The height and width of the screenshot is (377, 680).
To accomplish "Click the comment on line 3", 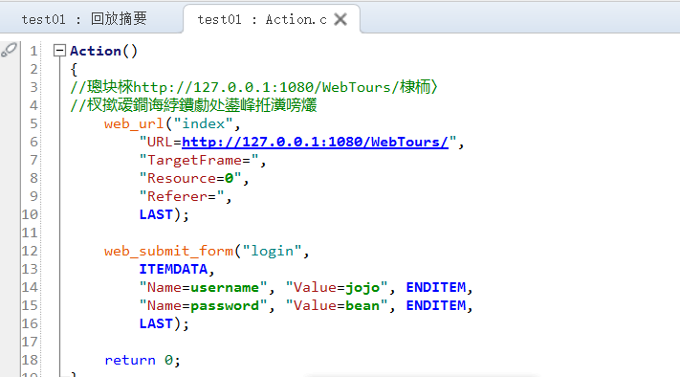I will tap(254, 87).
